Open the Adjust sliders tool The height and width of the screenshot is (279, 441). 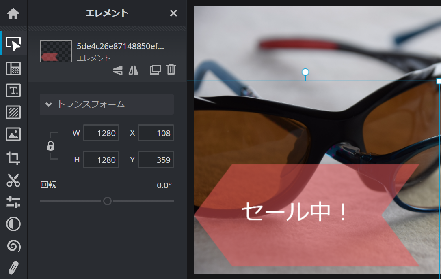coord(13,202)
